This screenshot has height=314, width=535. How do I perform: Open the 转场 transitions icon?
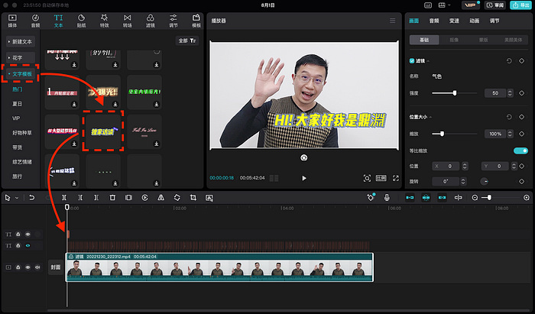pos(128,21)
